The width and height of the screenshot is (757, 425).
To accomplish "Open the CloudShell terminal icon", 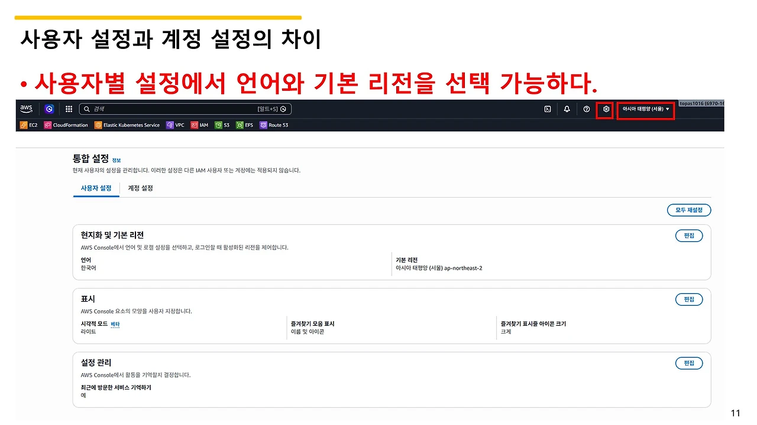I will [547, 109].
